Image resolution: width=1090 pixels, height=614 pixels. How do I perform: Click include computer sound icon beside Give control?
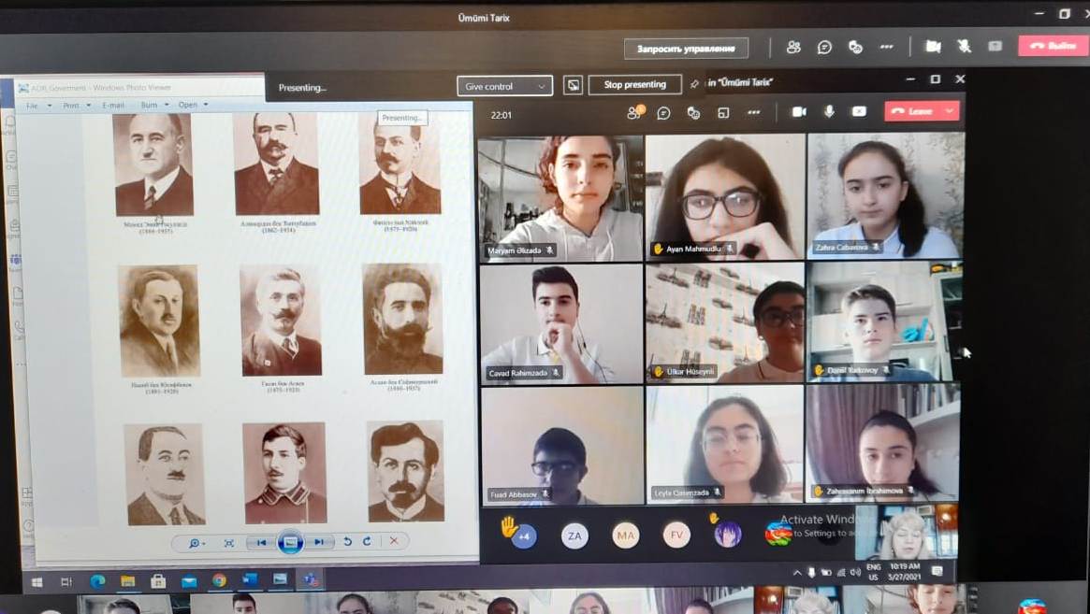click(573, 85)
